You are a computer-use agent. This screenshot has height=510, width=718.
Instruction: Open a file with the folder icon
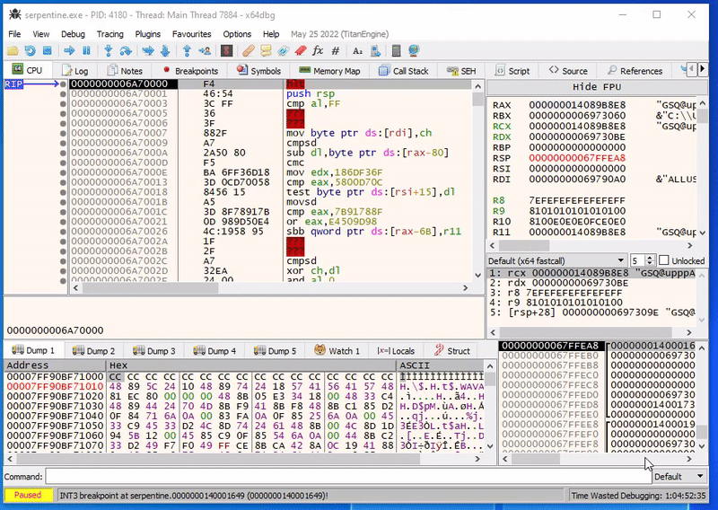(x=13, y=51)
